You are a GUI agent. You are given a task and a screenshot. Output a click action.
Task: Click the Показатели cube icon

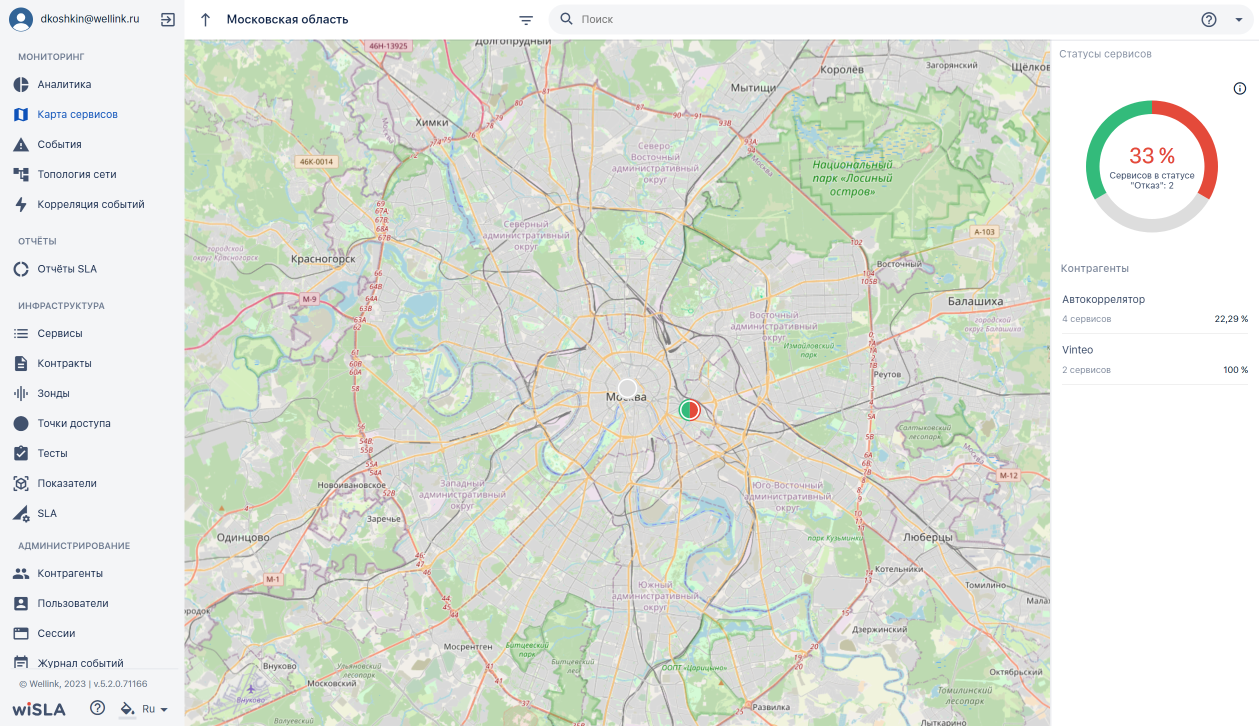pos(21,483)
